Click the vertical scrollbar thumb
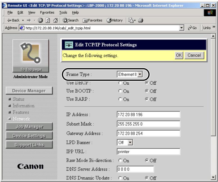 coord(213,87)
